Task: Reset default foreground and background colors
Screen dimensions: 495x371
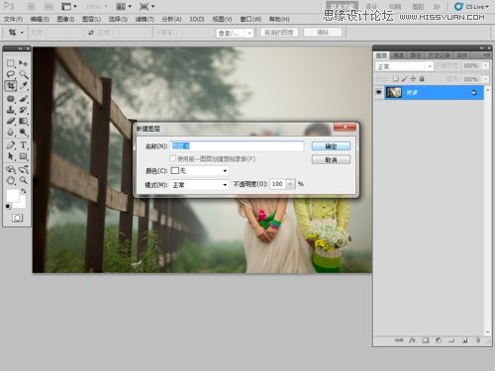Action: (8, 207)
